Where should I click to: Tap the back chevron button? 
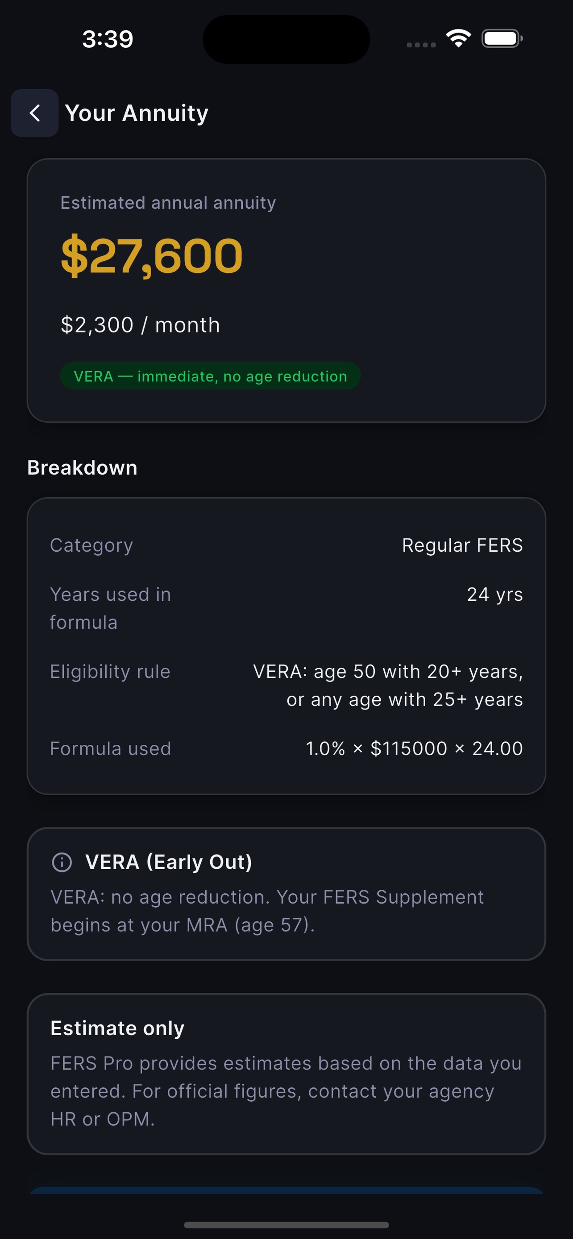point(35,113)
